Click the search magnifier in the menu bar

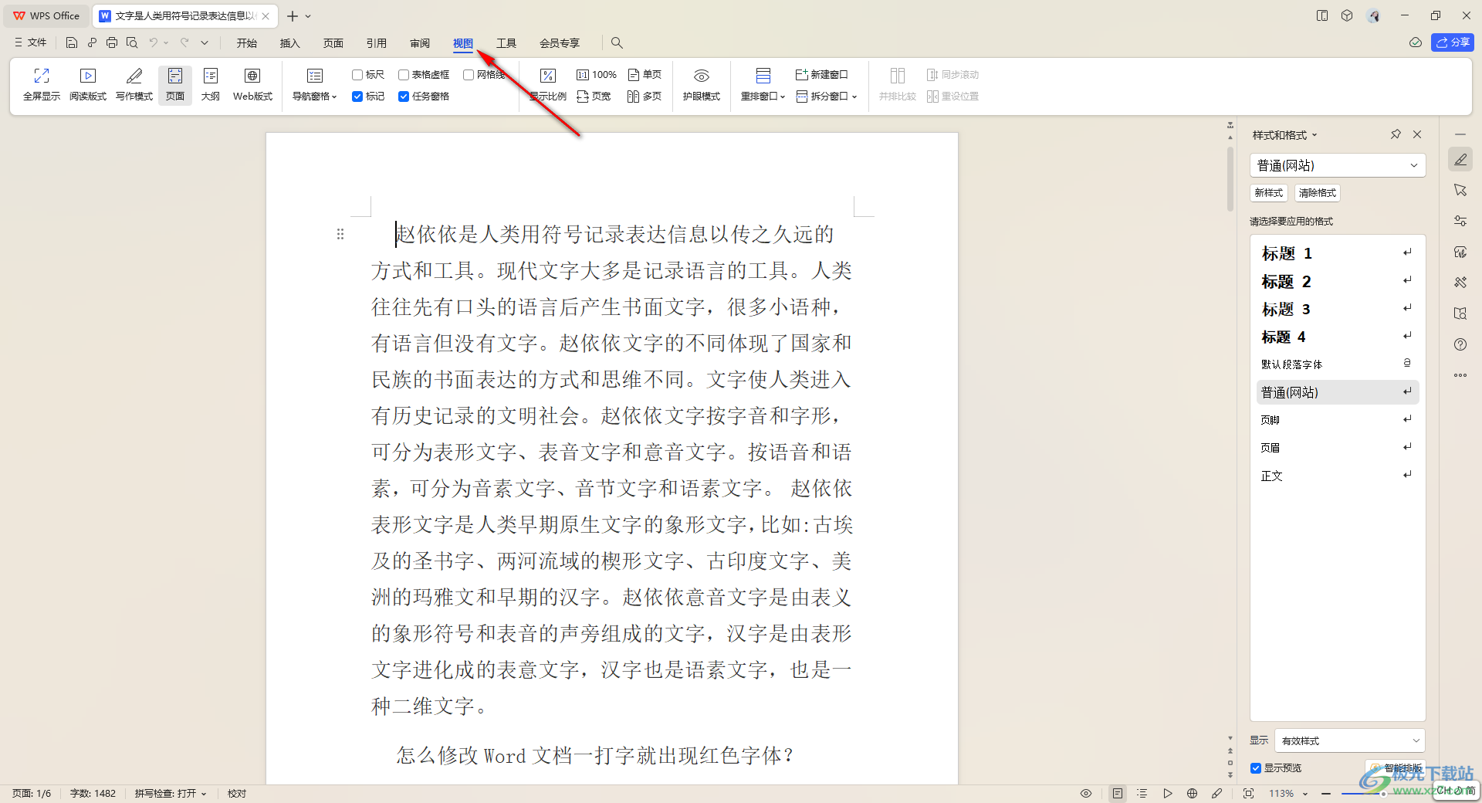617,42
